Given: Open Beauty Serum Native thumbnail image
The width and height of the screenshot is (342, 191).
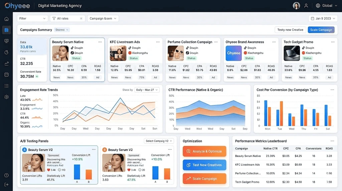Looking at the screenshot, I should (x=60, y=53).
